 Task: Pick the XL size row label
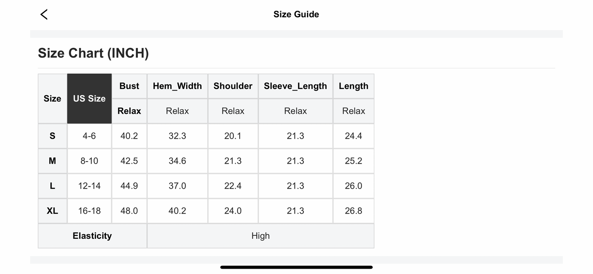point(53,211)
